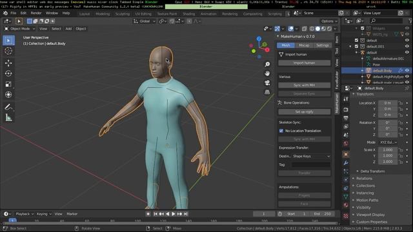Jump to the animation start

click(156, 214)
